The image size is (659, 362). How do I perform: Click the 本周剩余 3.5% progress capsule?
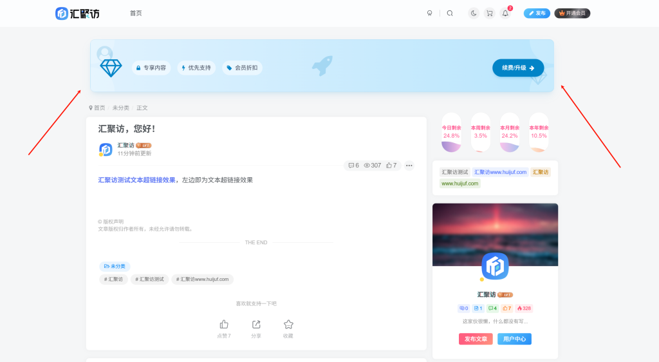[480, 133]
